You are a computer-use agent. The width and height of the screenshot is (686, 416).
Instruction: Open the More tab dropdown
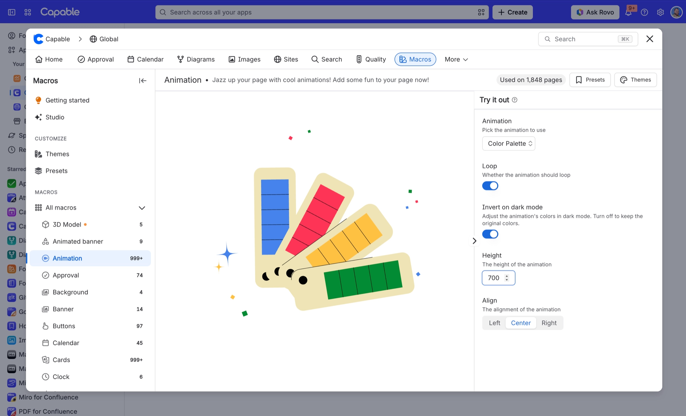click(x=456, y=59)
